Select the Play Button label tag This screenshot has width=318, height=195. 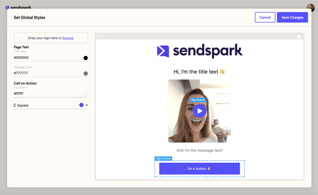pyautogui.click(x=198, y=100)
